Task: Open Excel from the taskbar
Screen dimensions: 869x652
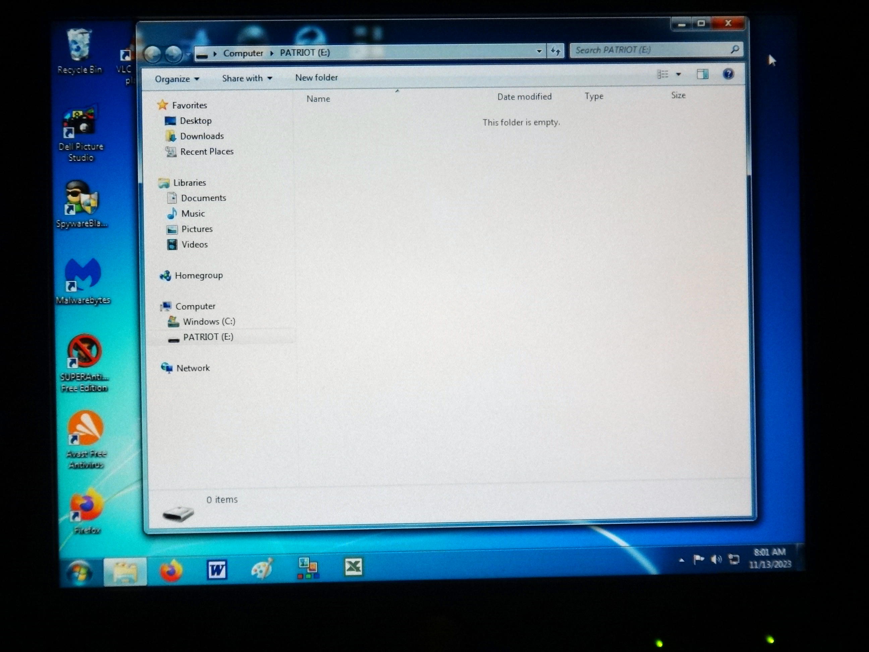Action: click(x=353, y=567)
